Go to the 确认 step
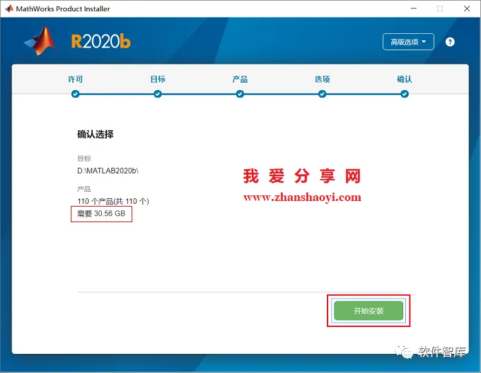The image size is (481, 373). (405, 79)
